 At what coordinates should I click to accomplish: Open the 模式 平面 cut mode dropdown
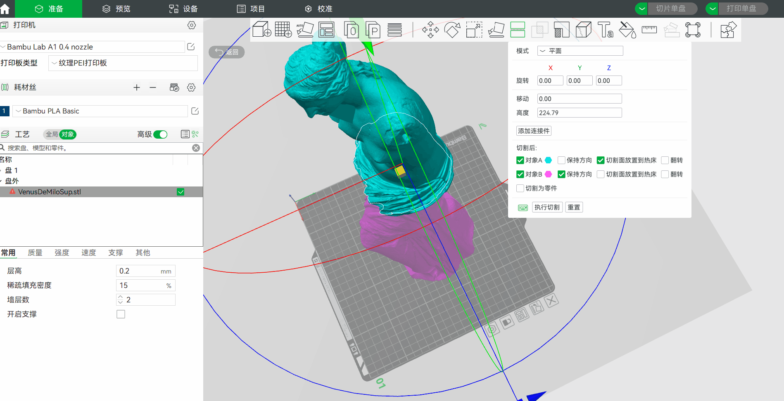pyautogui.click(x=580, y=51)
